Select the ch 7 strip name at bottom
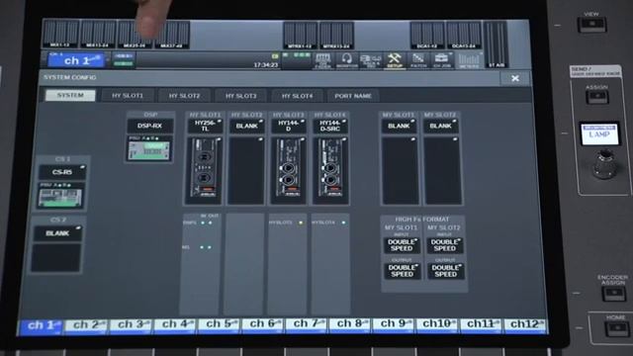The height and width of the screenshot is (356, 633). click(x=307, y=325)
